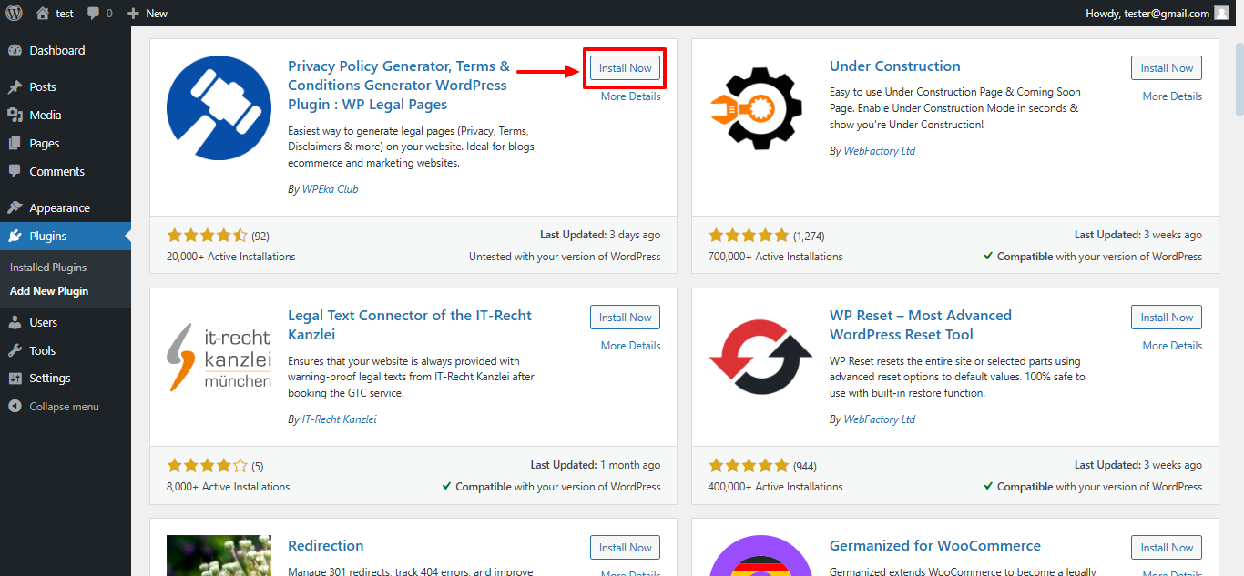
Task: Install Legal Text Connector IT-Recht plugin
Action: point(625,318)
